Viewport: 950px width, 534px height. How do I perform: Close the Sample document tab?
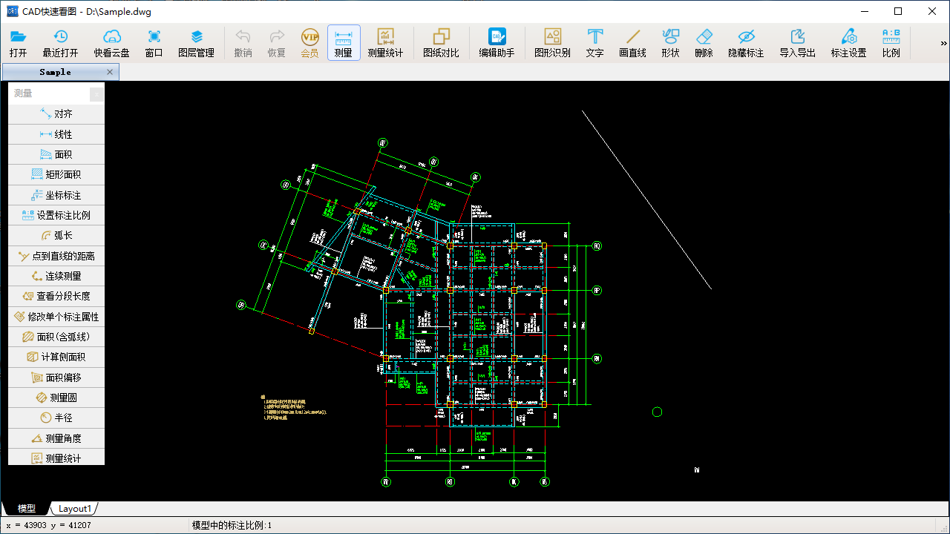tap(110, 72)
